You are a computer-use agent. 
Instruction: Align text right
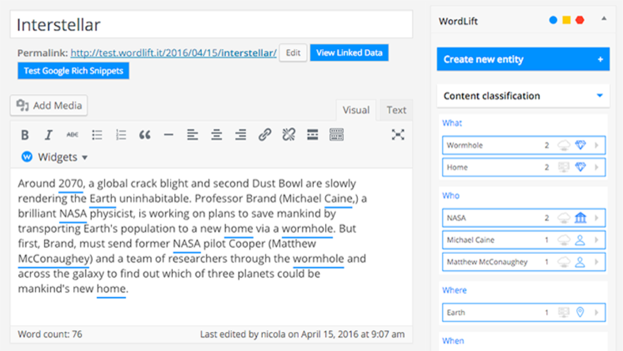point(240,135)
